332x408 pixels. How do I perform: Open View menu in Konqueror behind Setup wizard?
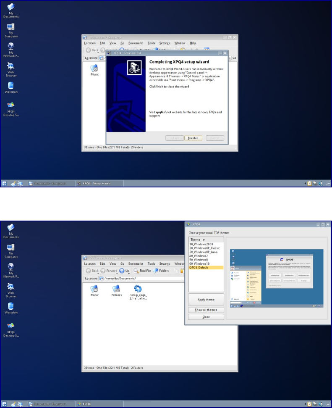[x=112, y=43]
